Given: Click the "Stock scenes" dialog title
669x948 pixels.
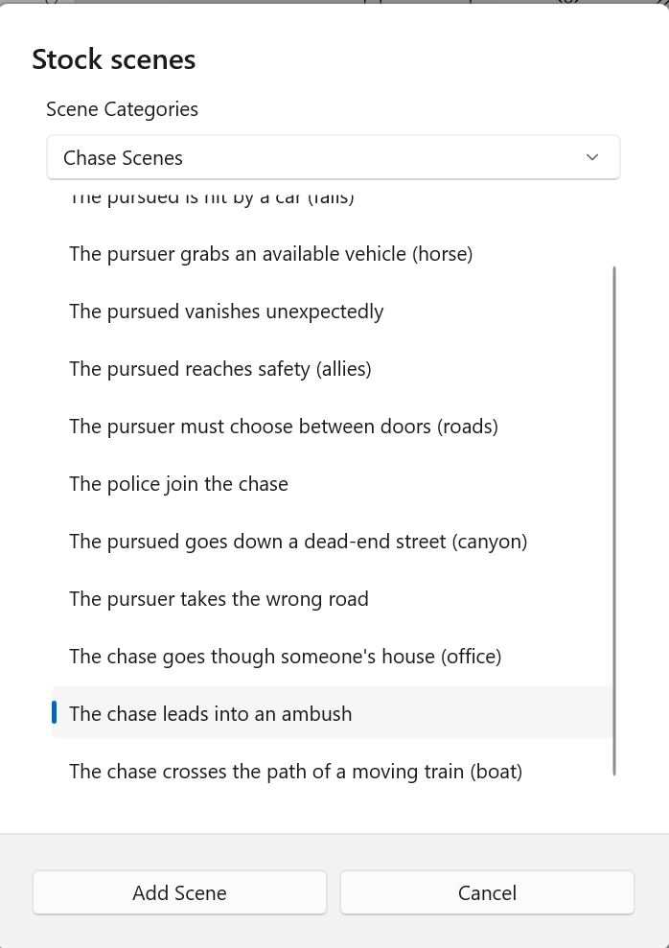Looking at the screenshot, I should coord(114,59).
